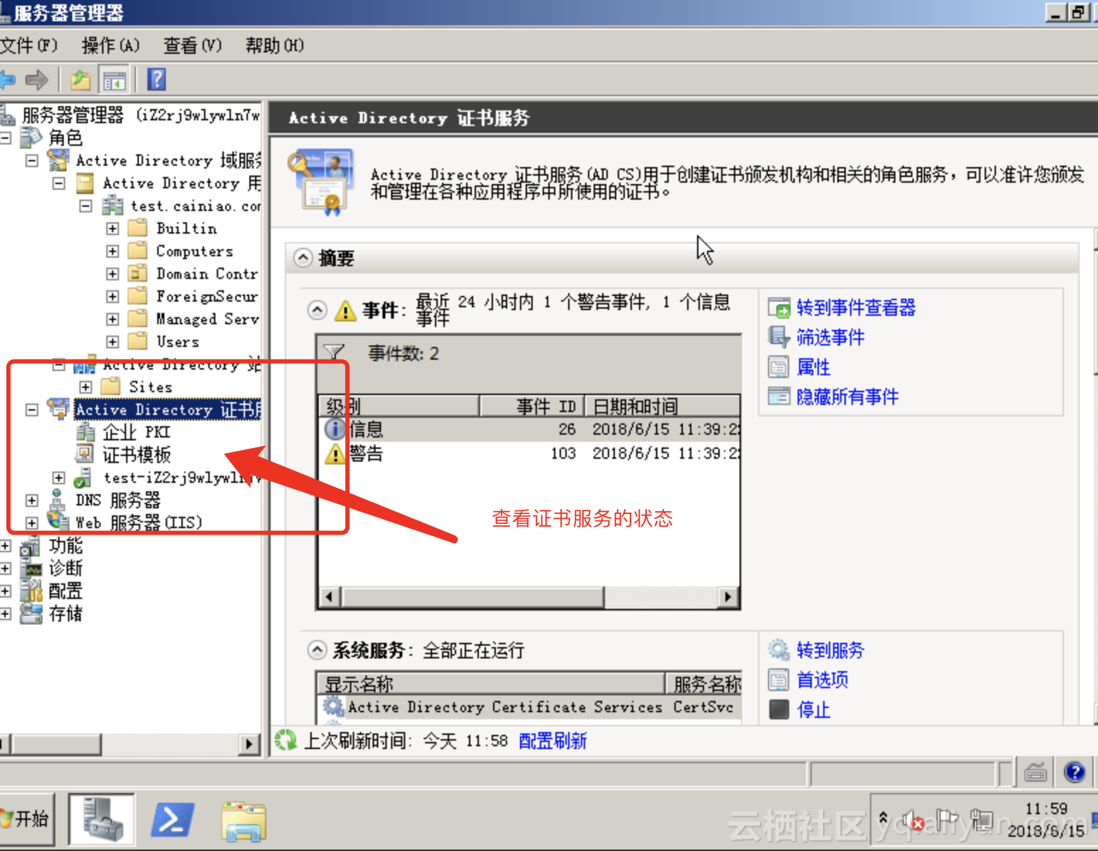
Task: Click the 开始 Start button
Action: (x=27, y=819)
